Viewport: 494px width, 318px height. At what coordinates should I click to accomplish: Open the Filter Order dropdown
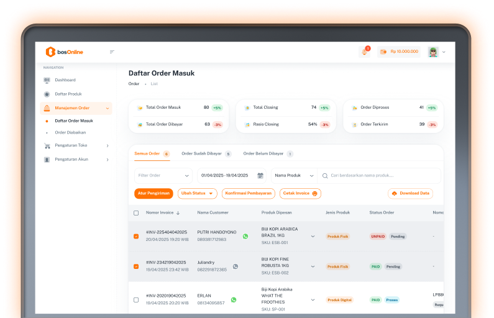(163, 176)
